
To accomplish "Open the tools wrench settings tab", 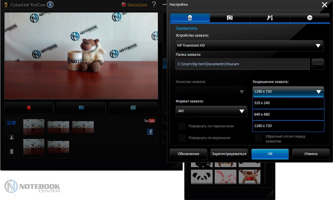I will pyautogui.click(x=270, y=18).
